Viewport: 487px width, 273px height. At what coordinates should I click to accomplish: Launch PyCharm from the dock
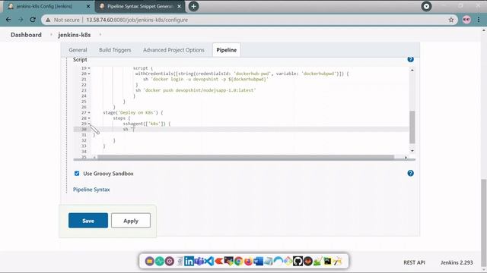pyautogui.click(x=327, y=261)
